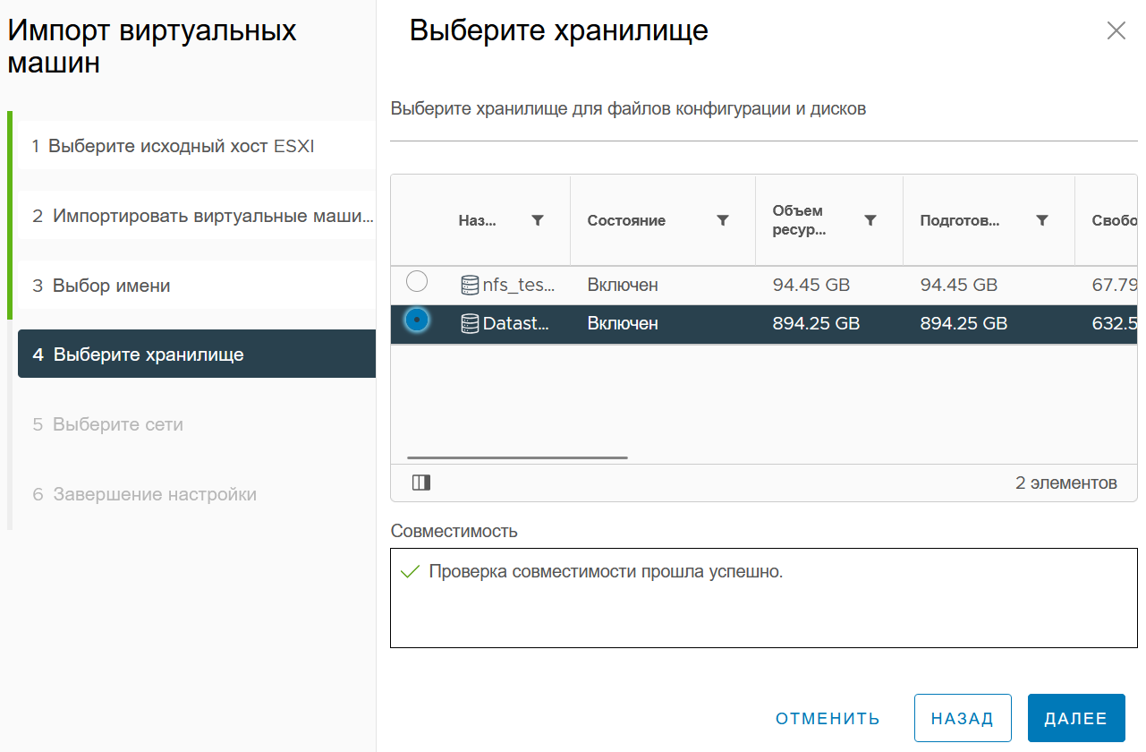Click the 67.79 free space cell
Screen dimensions: 1146x752
coord(1115,286)
